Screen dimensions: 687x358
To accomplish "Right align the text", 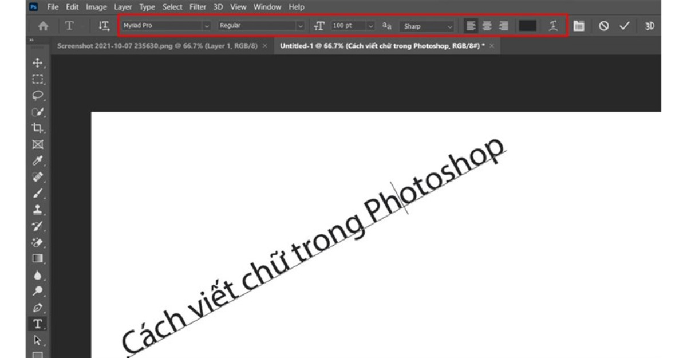I will pos(503,26).
